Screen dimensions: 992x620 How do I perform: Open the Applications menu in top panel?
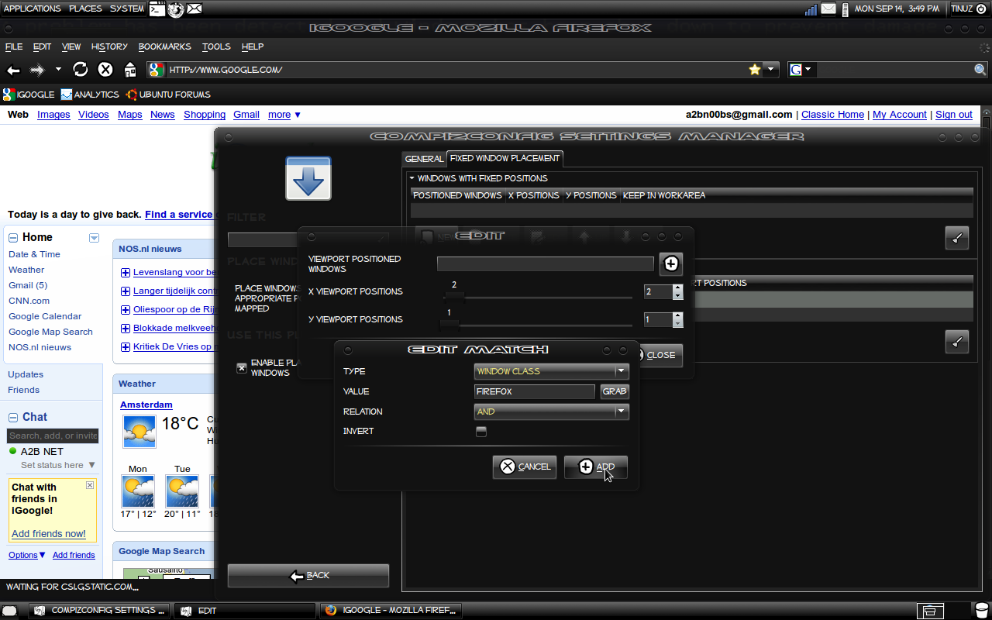coord(32,9)
